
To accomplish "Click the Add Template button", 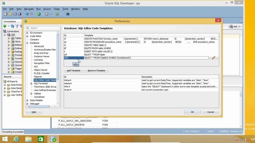I will [x=73, y=71].
